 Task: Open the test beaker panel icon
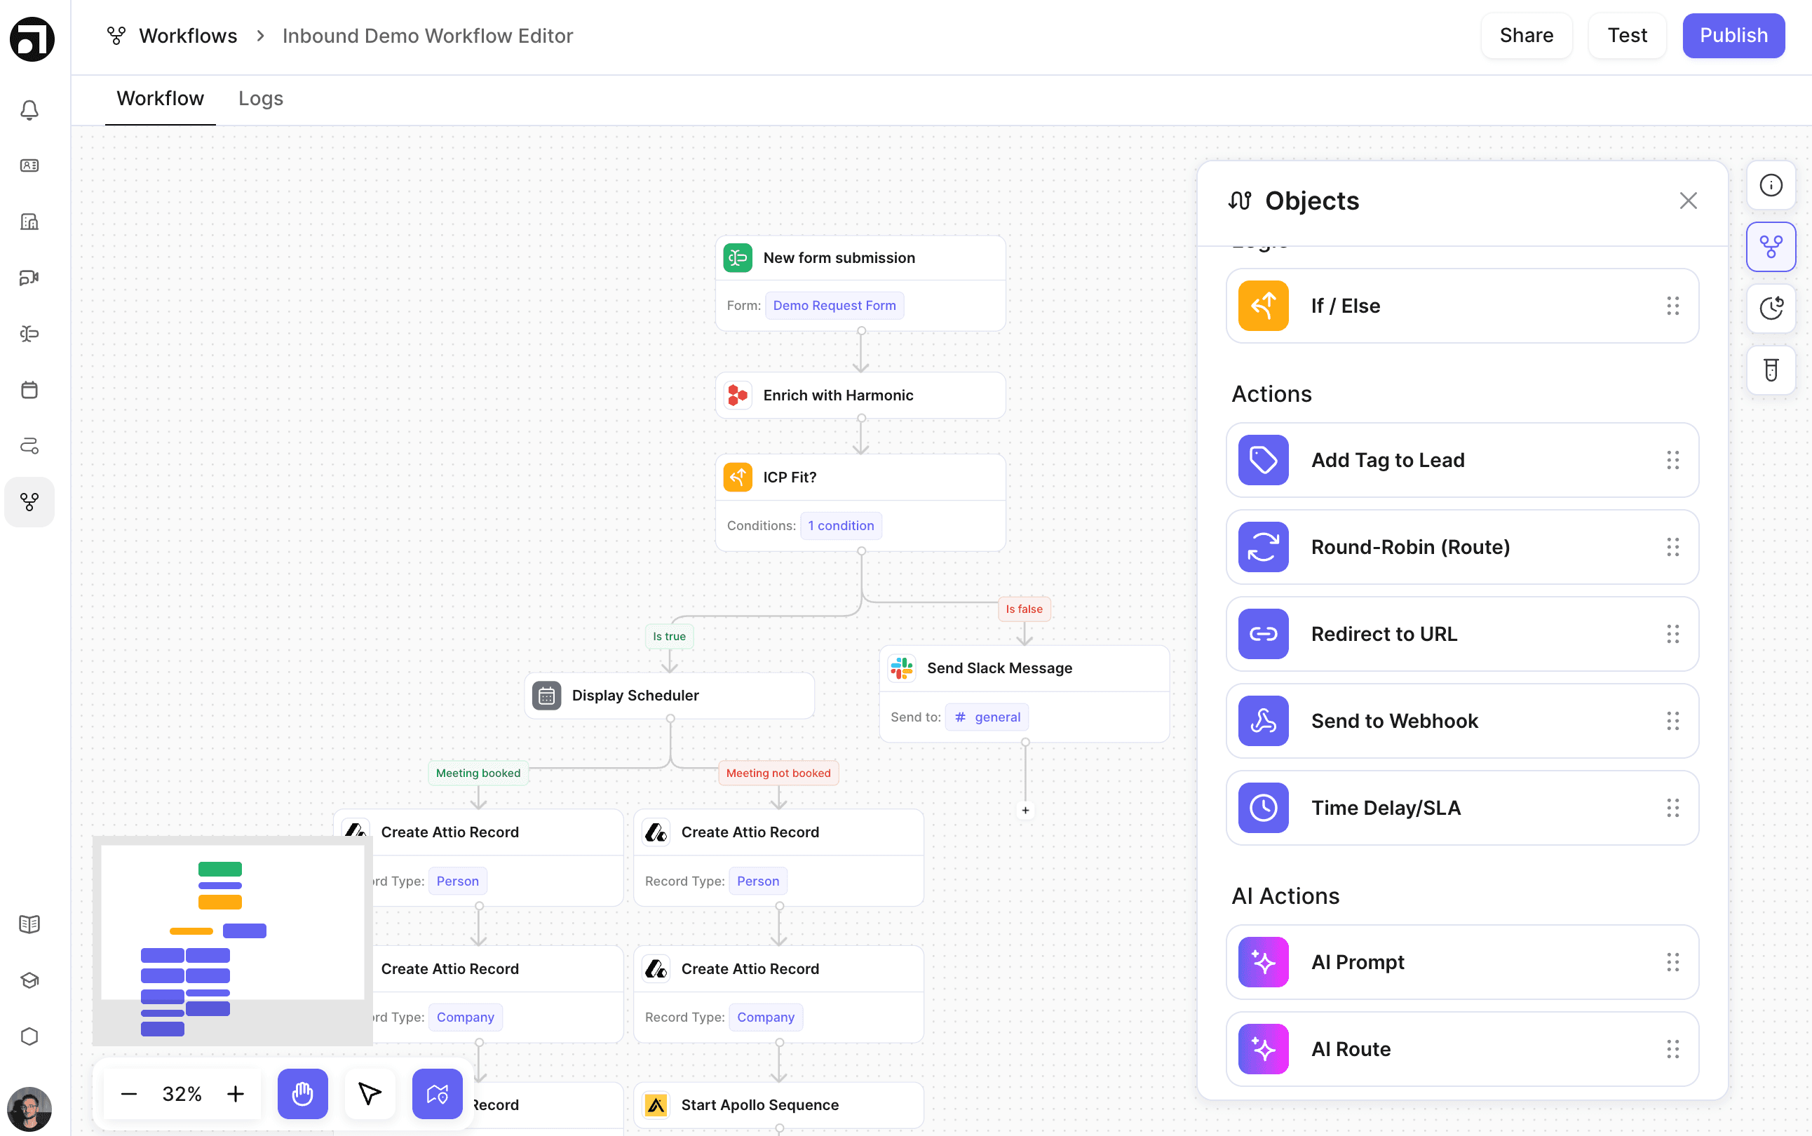1770,370
